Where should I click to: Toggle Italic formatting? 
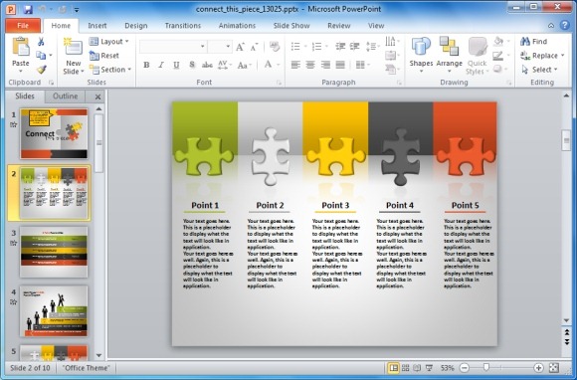[161, 65]
